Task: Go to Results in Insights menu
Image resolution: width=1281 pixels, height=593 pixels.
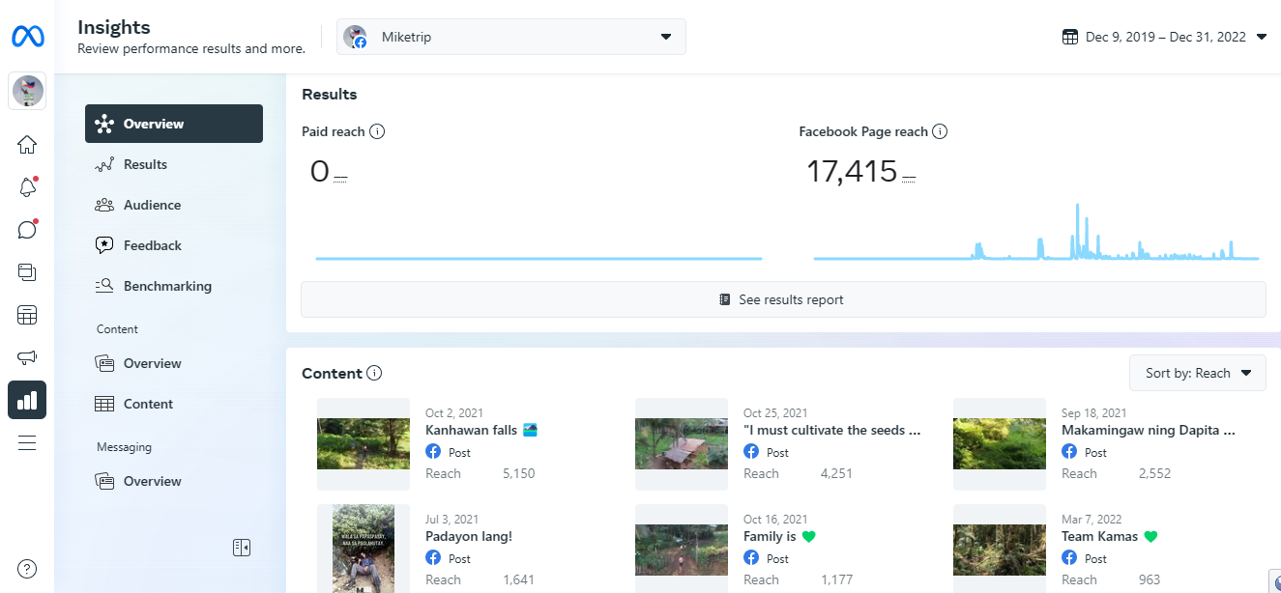Action: [x=174, y=164]
